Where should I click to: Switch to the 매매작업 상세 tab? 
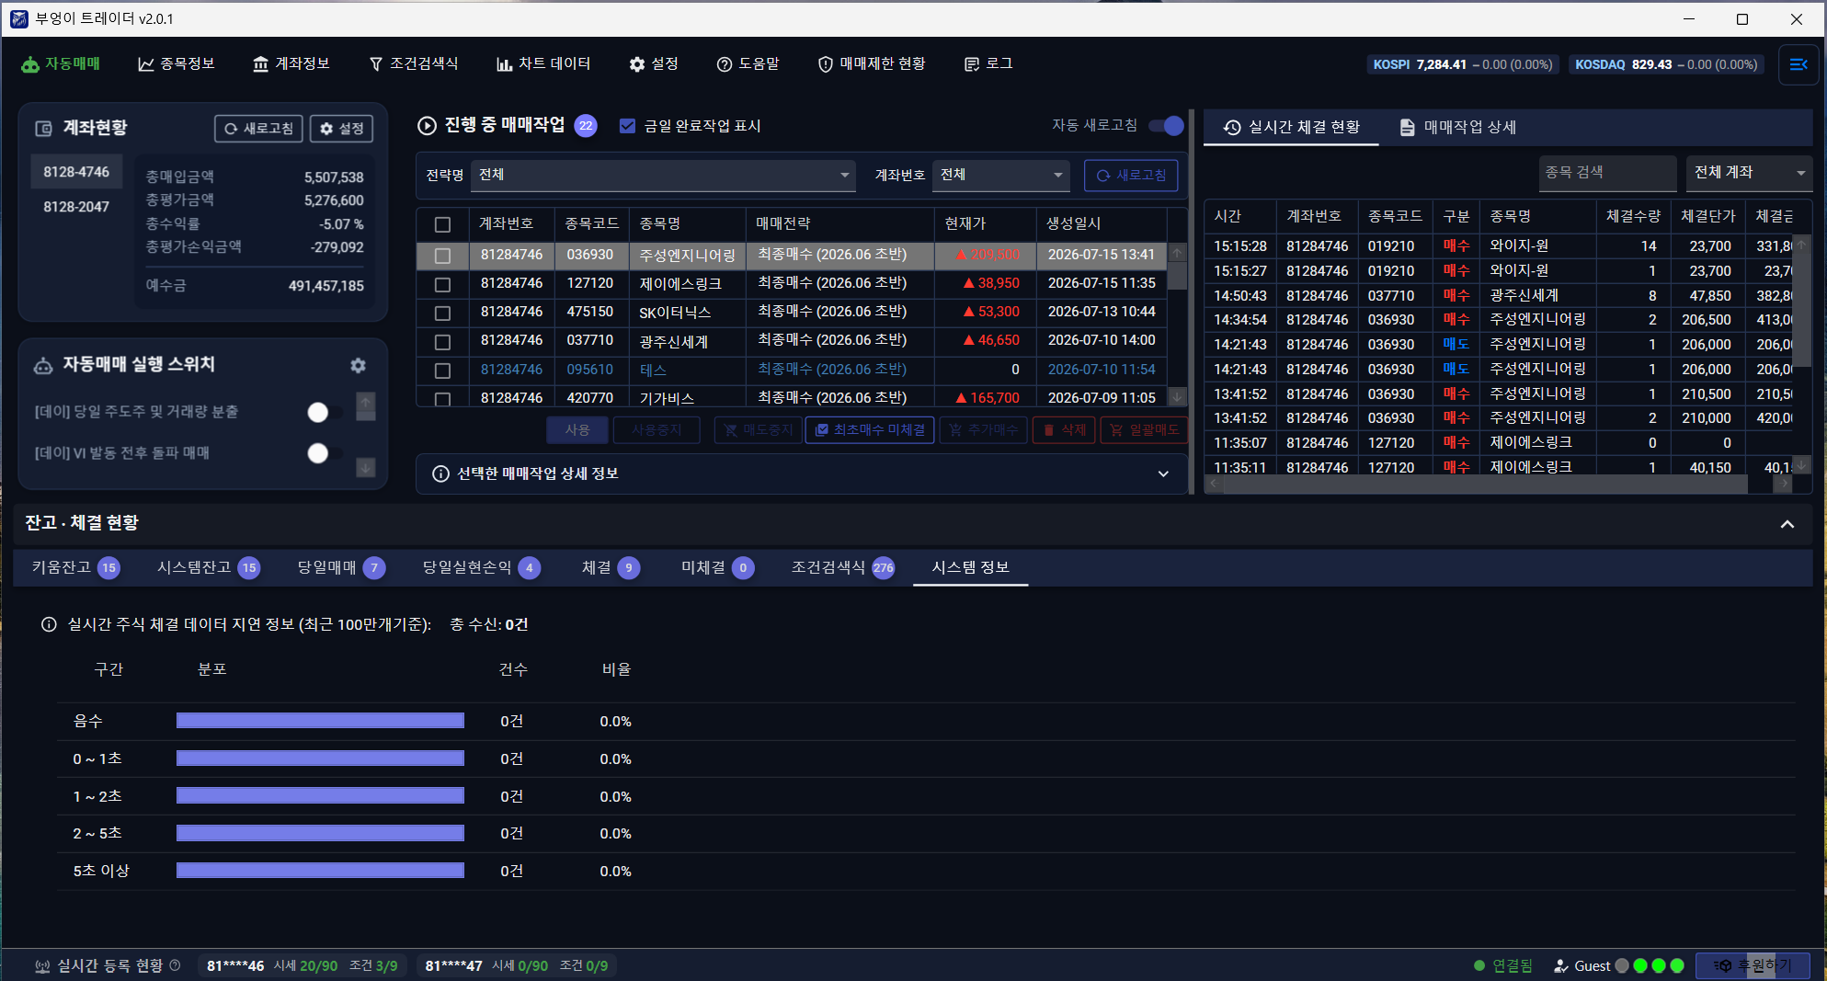point(1457,128)
